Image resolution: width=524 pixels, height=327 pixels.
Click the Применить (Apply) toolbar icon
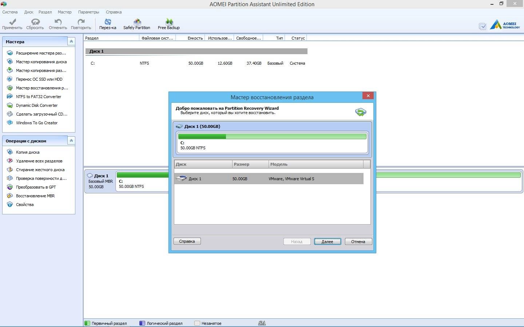[x=12, y=24]
